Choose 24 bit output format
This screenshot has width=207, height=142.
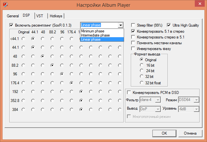tap(141, 71)
